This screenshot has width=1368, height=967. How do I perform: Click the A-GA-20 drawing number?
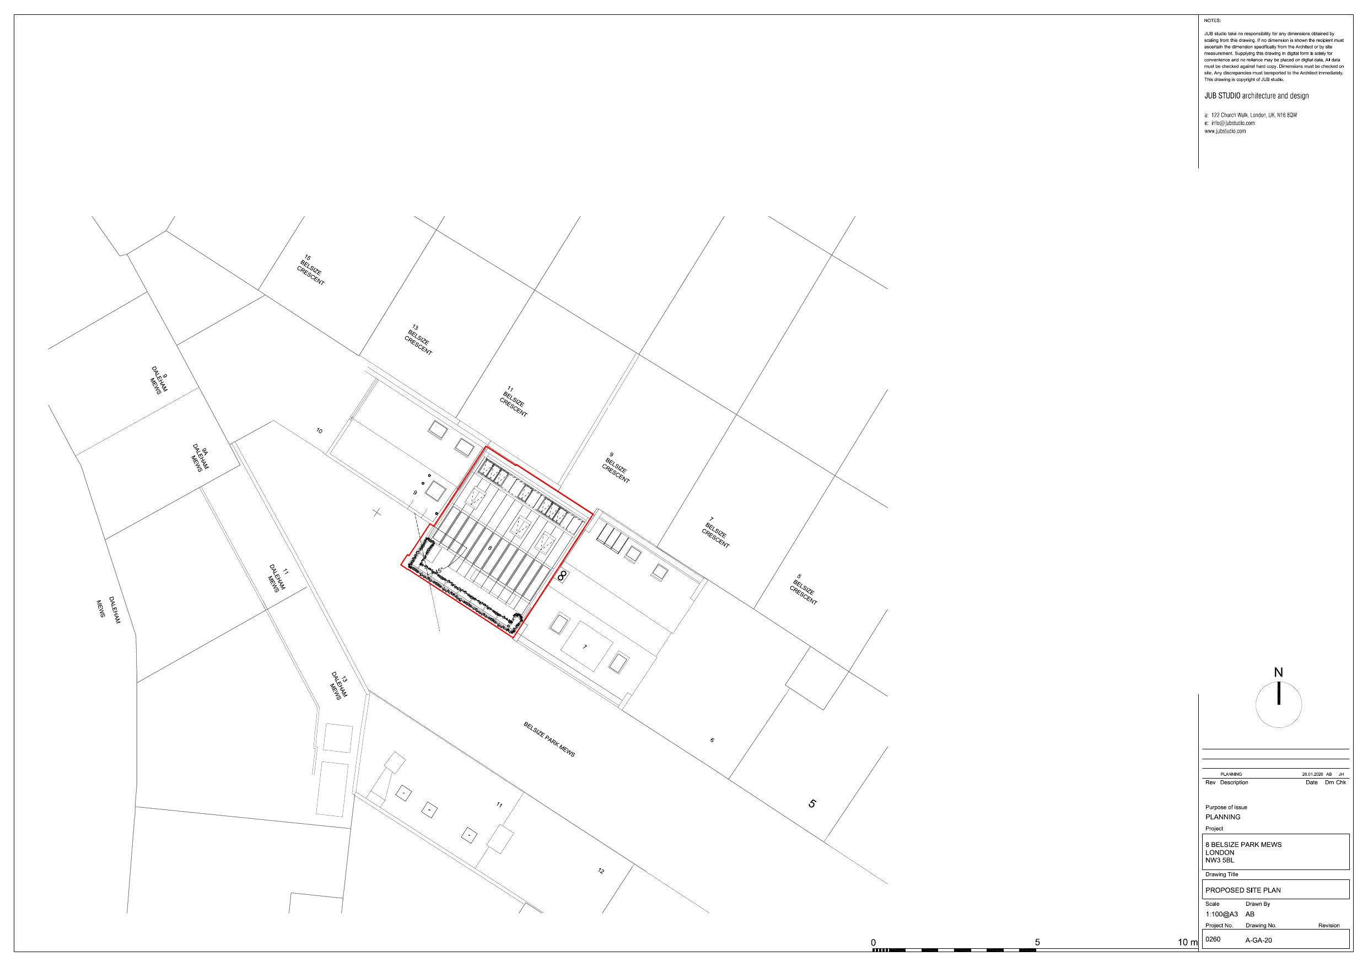pyautogui.click(x=1258, y=940)
